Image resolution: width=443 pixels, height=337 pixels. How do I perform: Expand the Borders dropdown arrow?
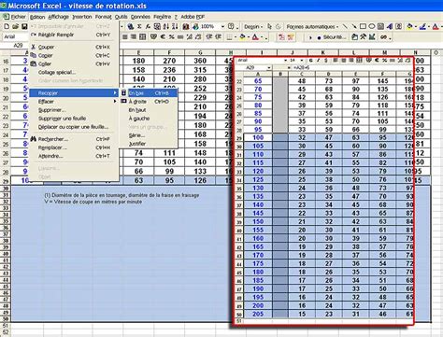tap(236, 37)
